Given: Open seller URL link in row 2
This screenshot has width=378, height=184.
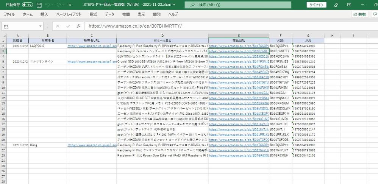Looking at the screenshot, I should click(92, 46).
